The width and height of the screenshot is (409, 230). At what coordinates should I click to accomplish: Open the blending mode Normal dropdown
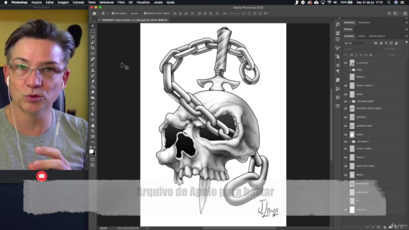click(362, 49)
